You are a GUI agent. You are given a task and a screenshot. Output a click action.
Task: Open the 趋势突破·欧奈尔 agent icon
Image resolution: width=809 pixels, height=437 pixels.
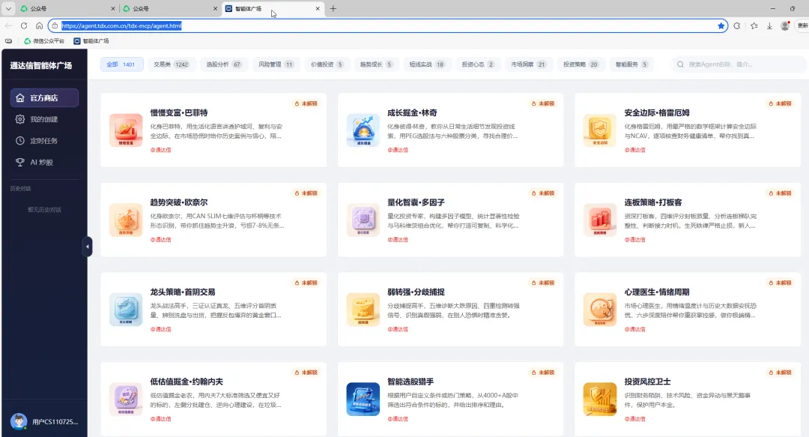[x=126, y=220]
